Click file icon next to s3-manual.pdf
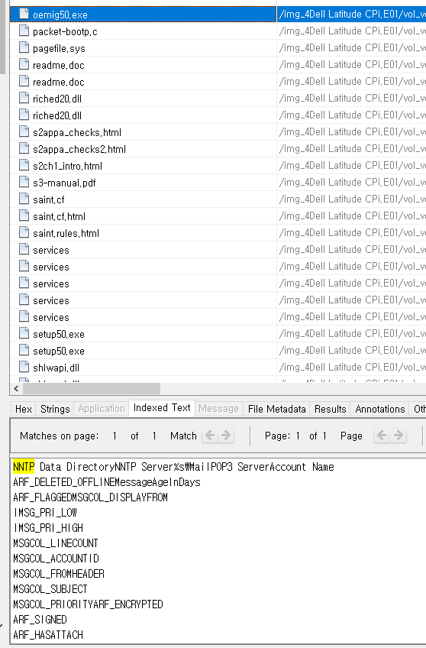Image resolution: width=426 pixels, height=648 pixels. pyautogui.click(x=24, y=182)
